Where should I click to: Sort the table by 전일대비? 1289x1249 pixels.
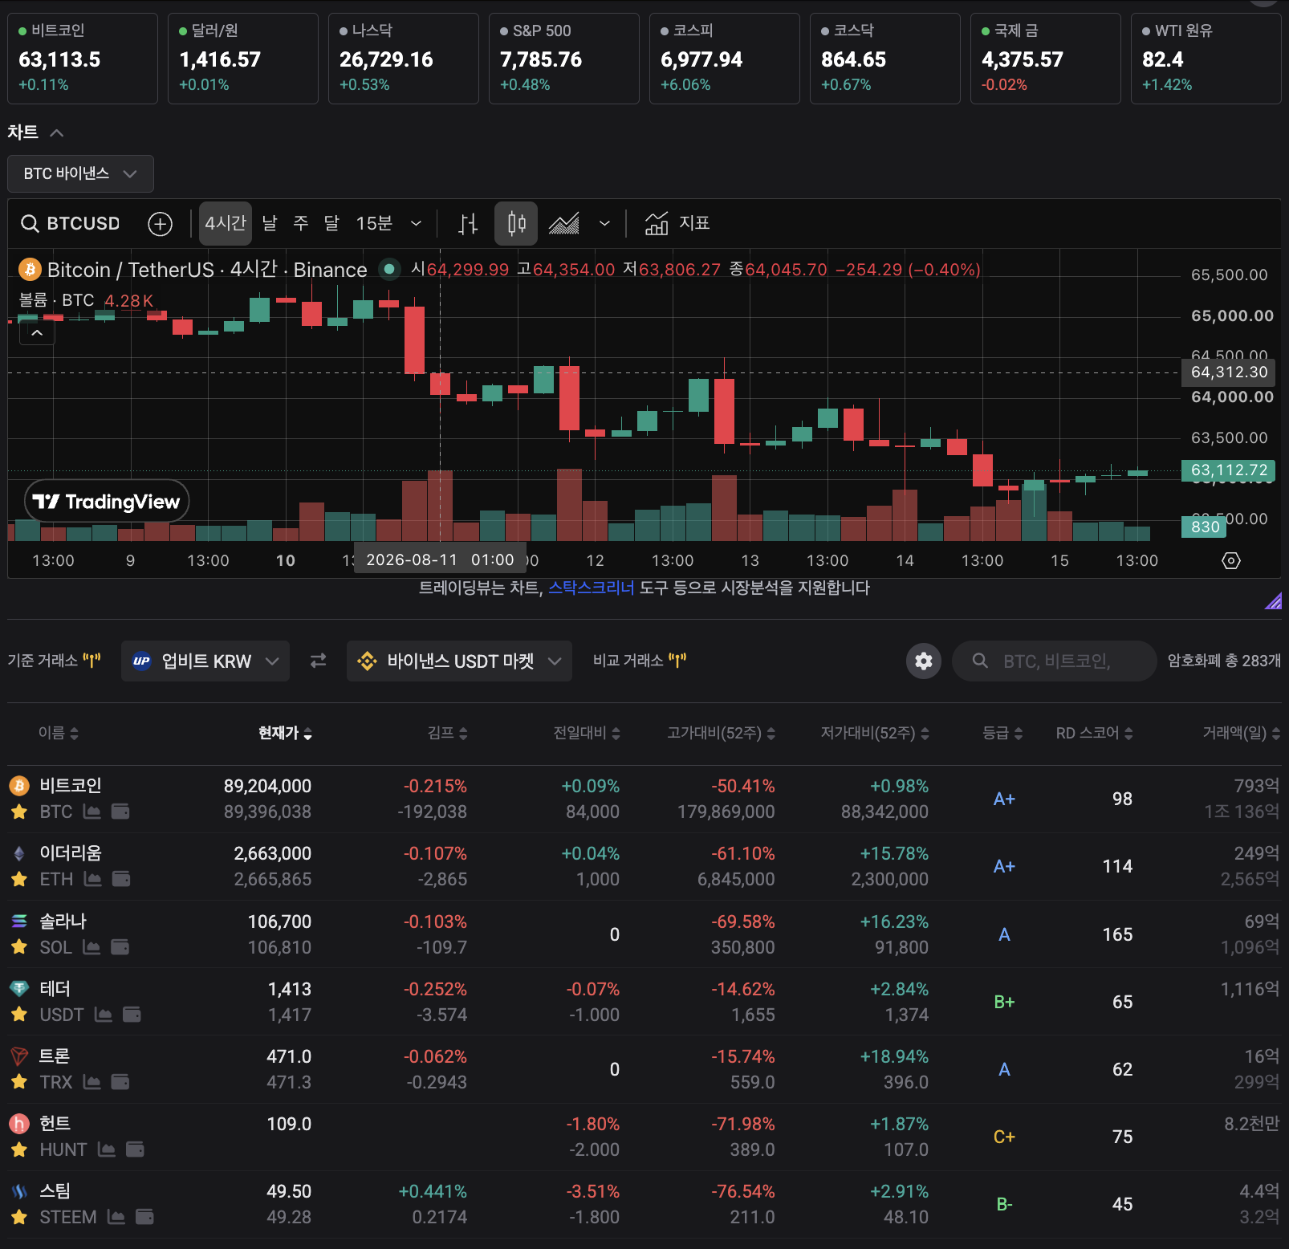(587, 733)
